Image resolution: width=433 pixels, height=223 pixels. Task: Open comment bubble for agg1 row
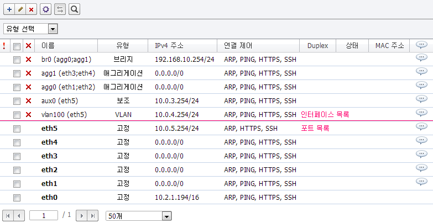[x=421, y=72]
